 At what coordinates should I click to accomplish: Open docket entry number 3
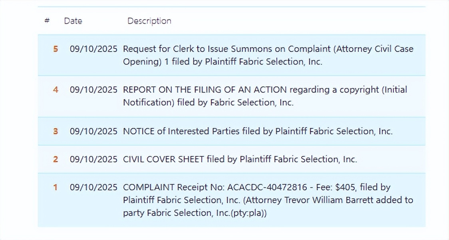click(56, 131)
